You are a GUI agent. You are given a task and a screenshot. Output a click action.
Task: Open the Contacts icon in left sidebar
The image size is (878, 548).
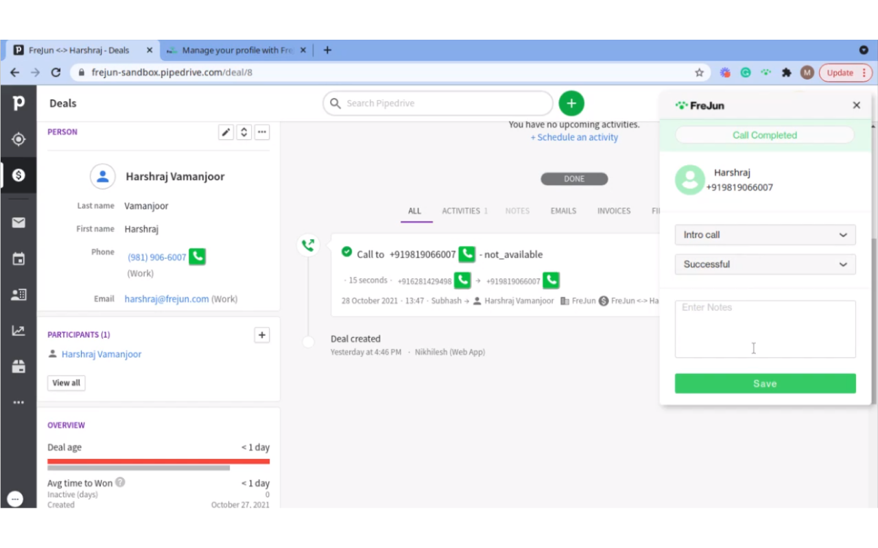point(19,295)
